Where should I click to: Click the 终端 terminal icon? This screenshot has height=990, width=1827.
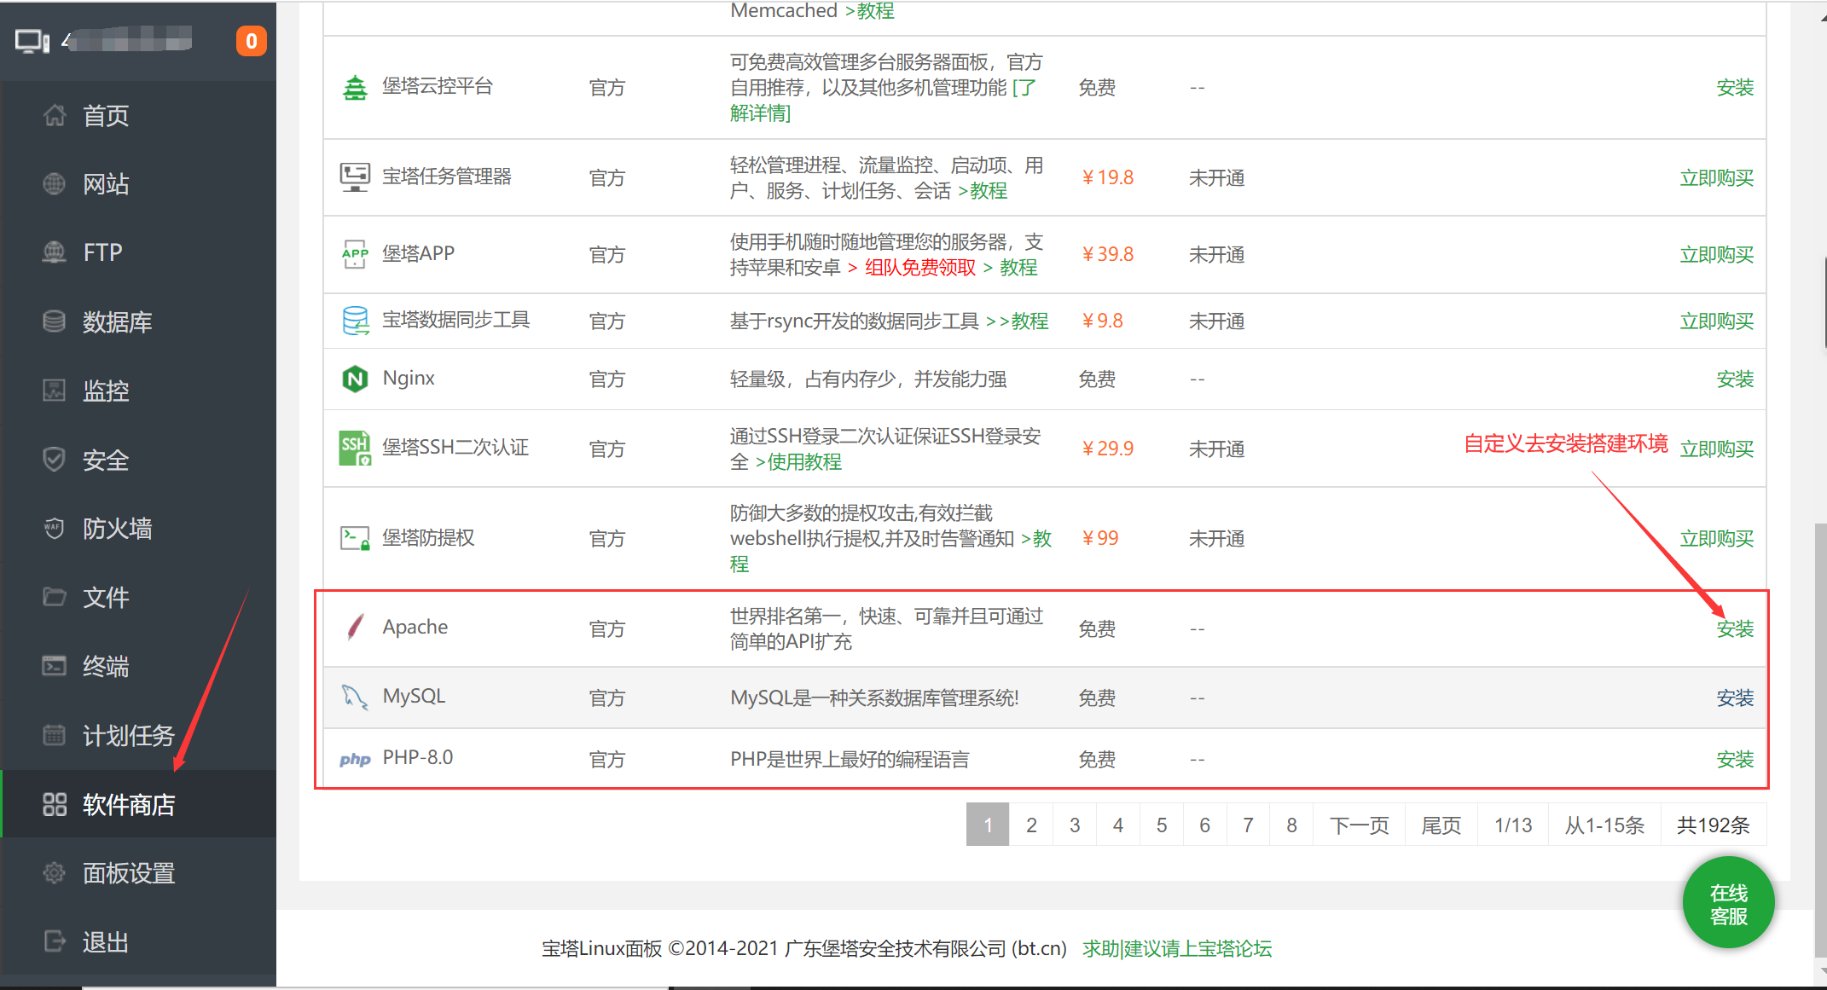[x=55, y=666]
